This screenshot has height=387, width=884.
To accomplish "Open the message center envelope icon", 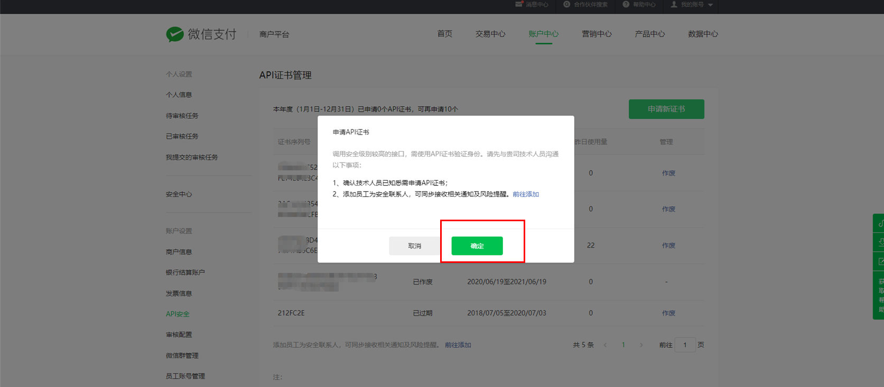I will 519,4.
